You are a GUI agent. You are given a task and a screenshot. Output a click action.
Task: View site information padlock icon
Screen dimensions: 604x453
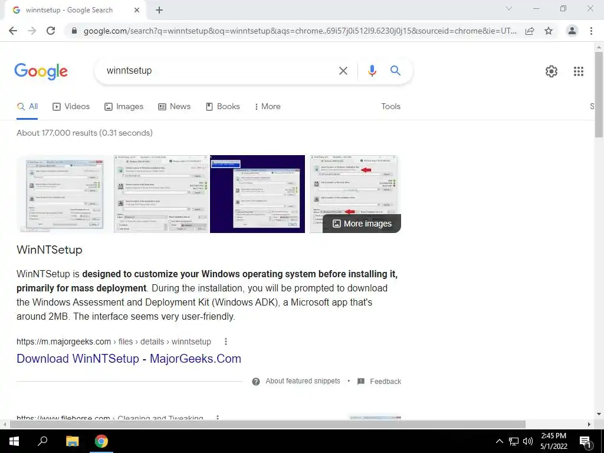coord(74,31)
